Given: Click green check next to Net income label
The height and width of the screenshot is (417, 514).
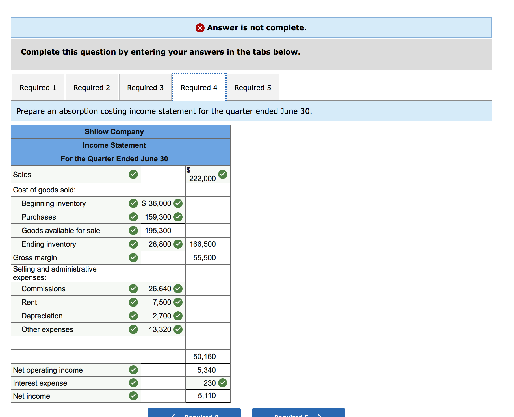Looking at the screenshot, I should [x=133, y=396].
